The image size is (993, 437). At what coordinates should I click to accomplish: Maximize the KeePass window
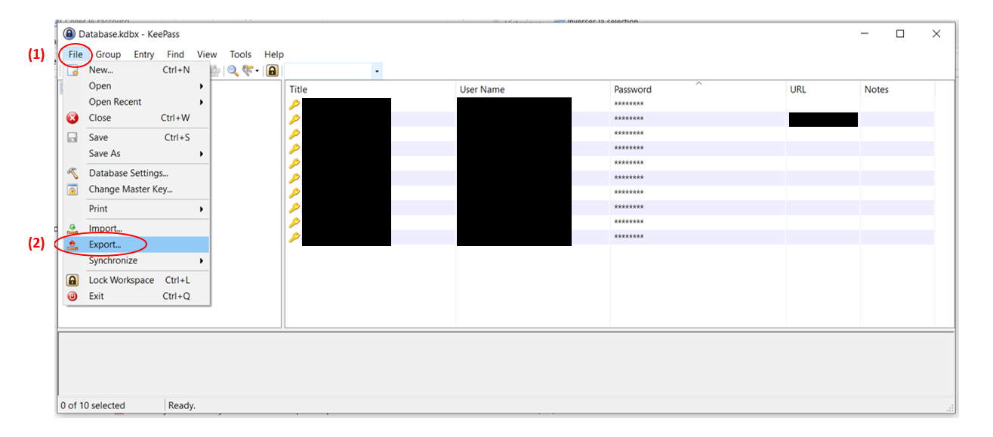(x=900, y=34)
